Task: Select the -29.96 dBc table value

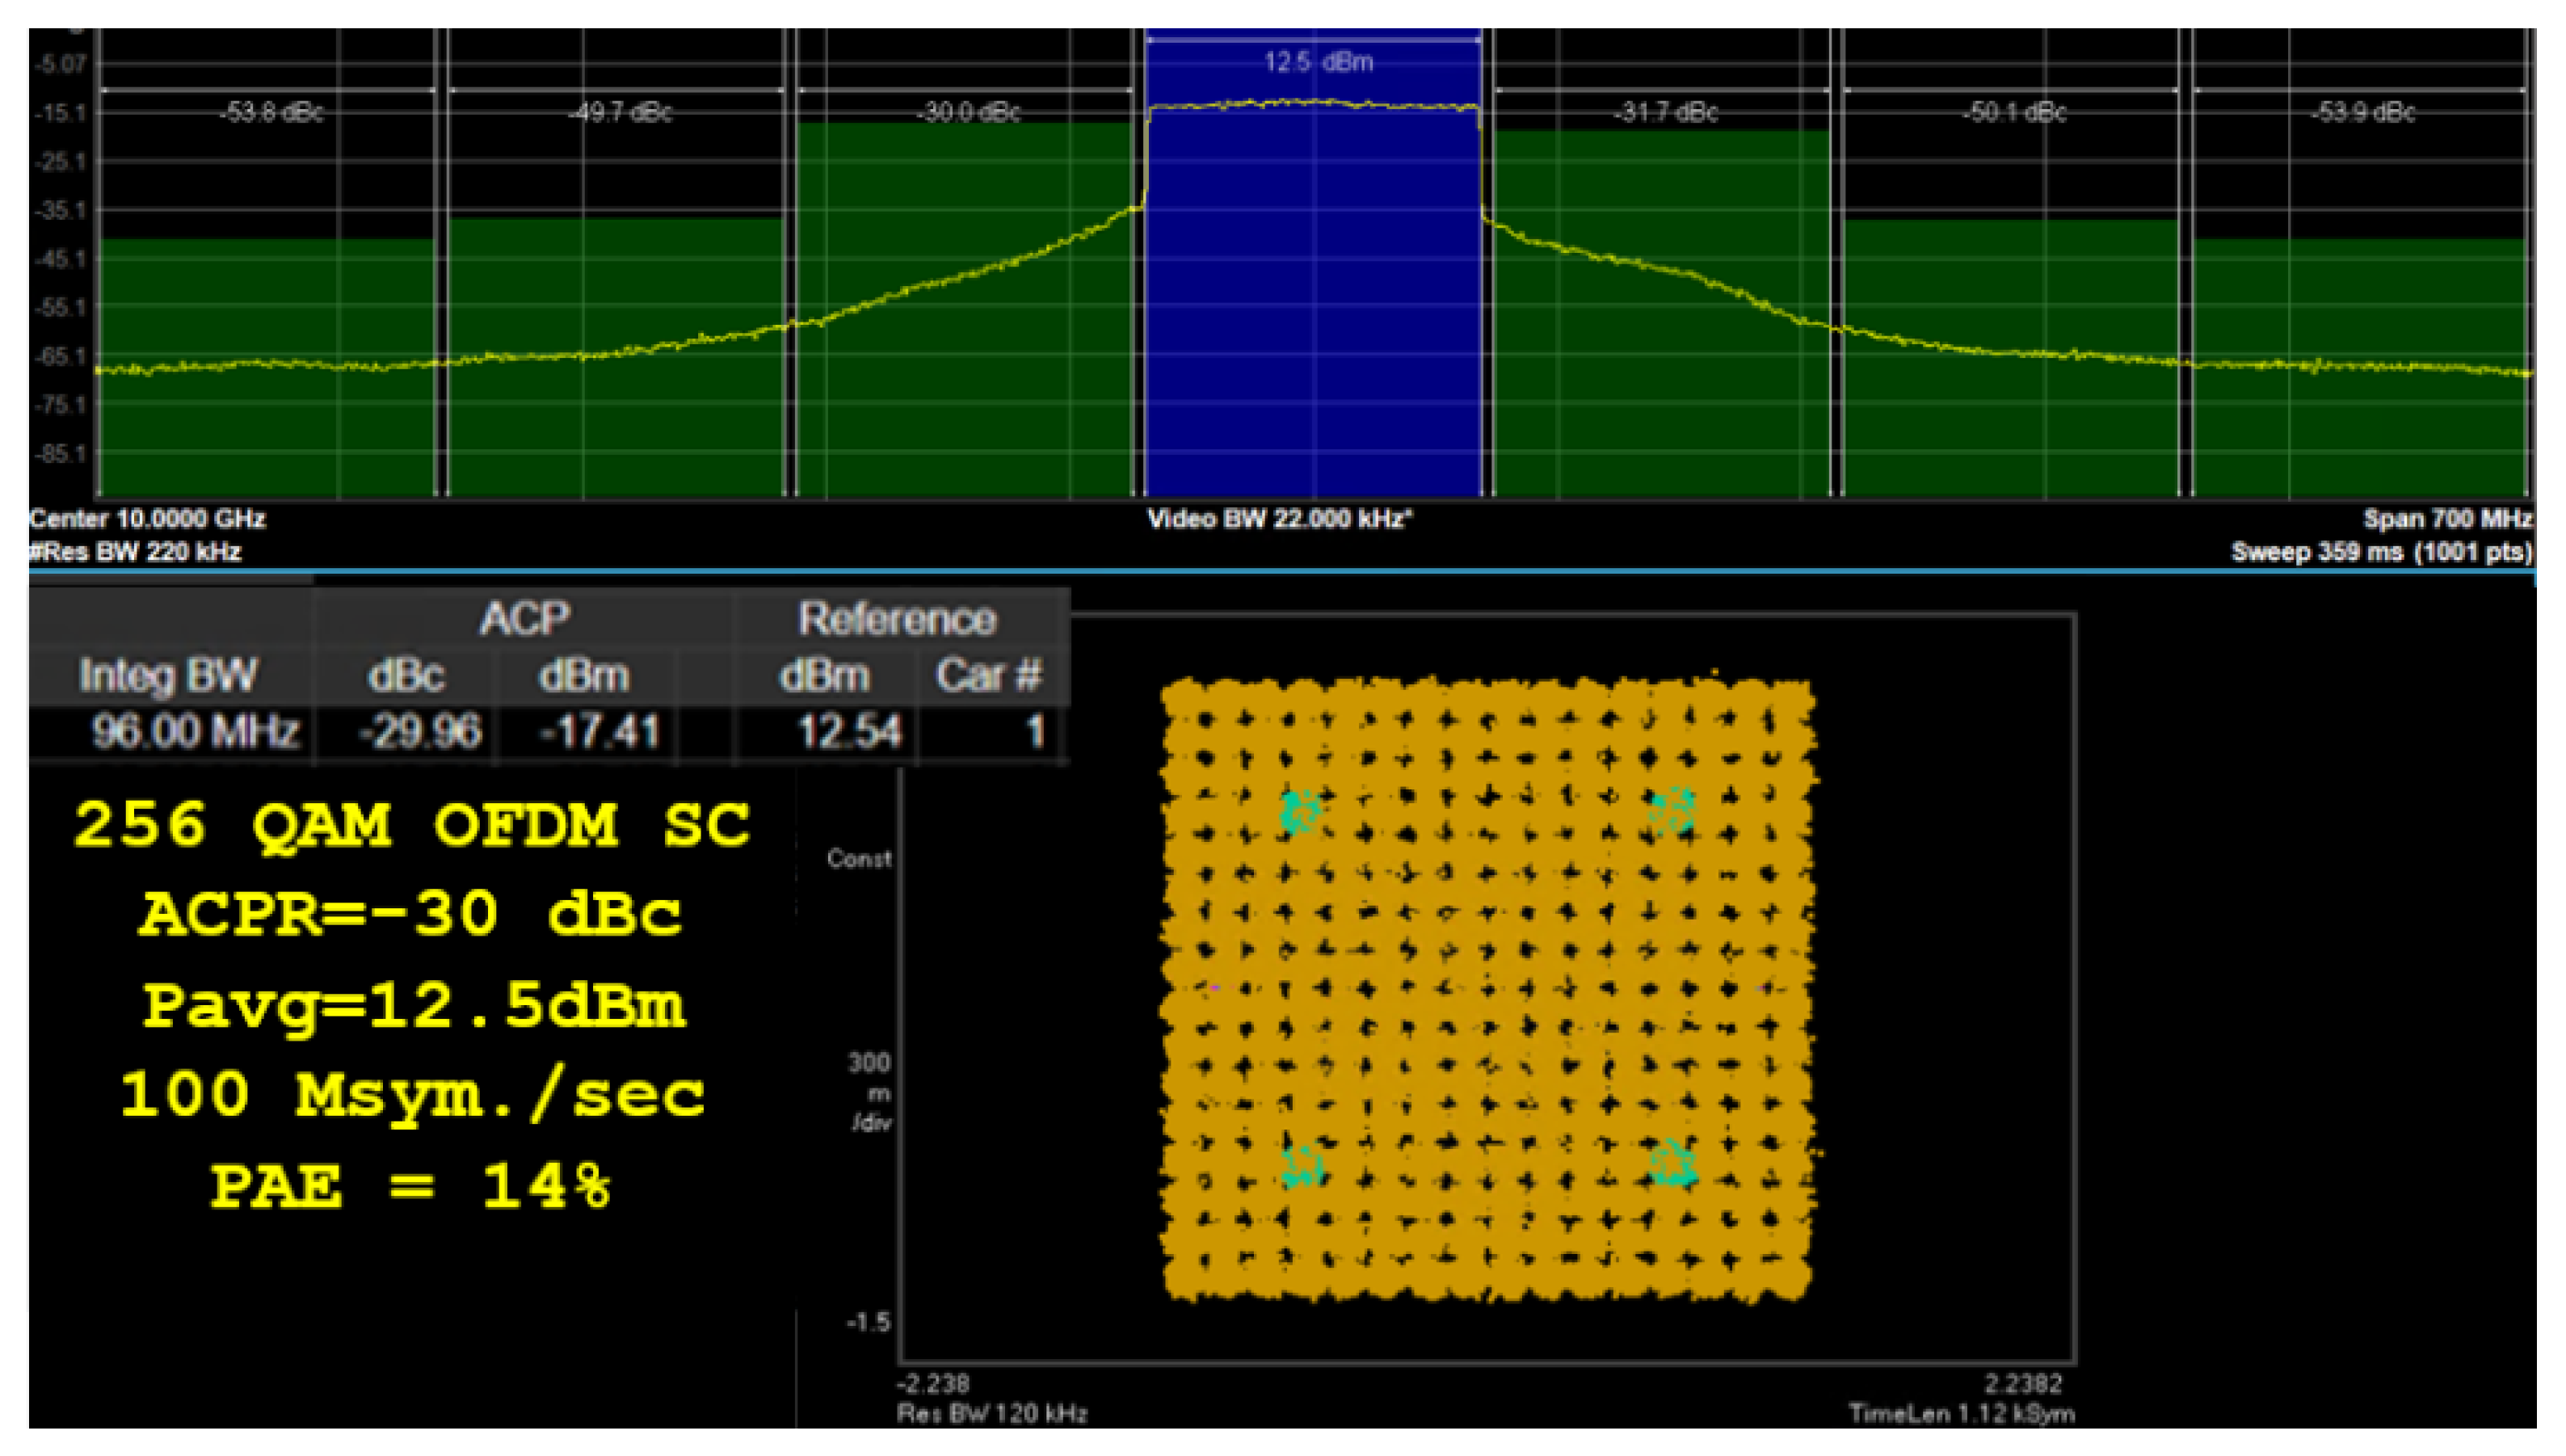Action: 420,731
